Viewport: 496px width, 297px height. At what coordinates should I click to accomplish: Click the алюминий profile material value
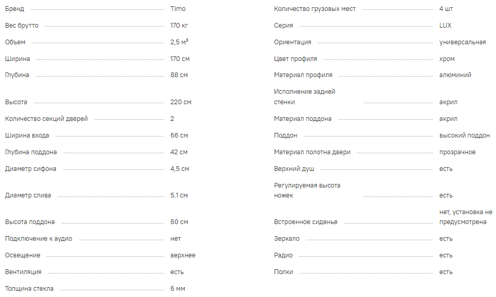(x=455, y=75)
